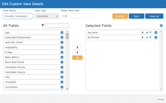Select the CloudCall field

(x=34, y=82)
